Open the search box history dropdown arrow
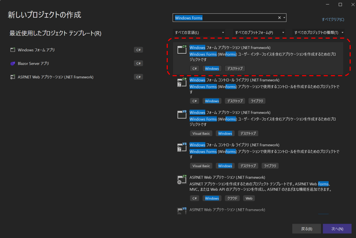356x238 pixels. (x=284, y=18)
